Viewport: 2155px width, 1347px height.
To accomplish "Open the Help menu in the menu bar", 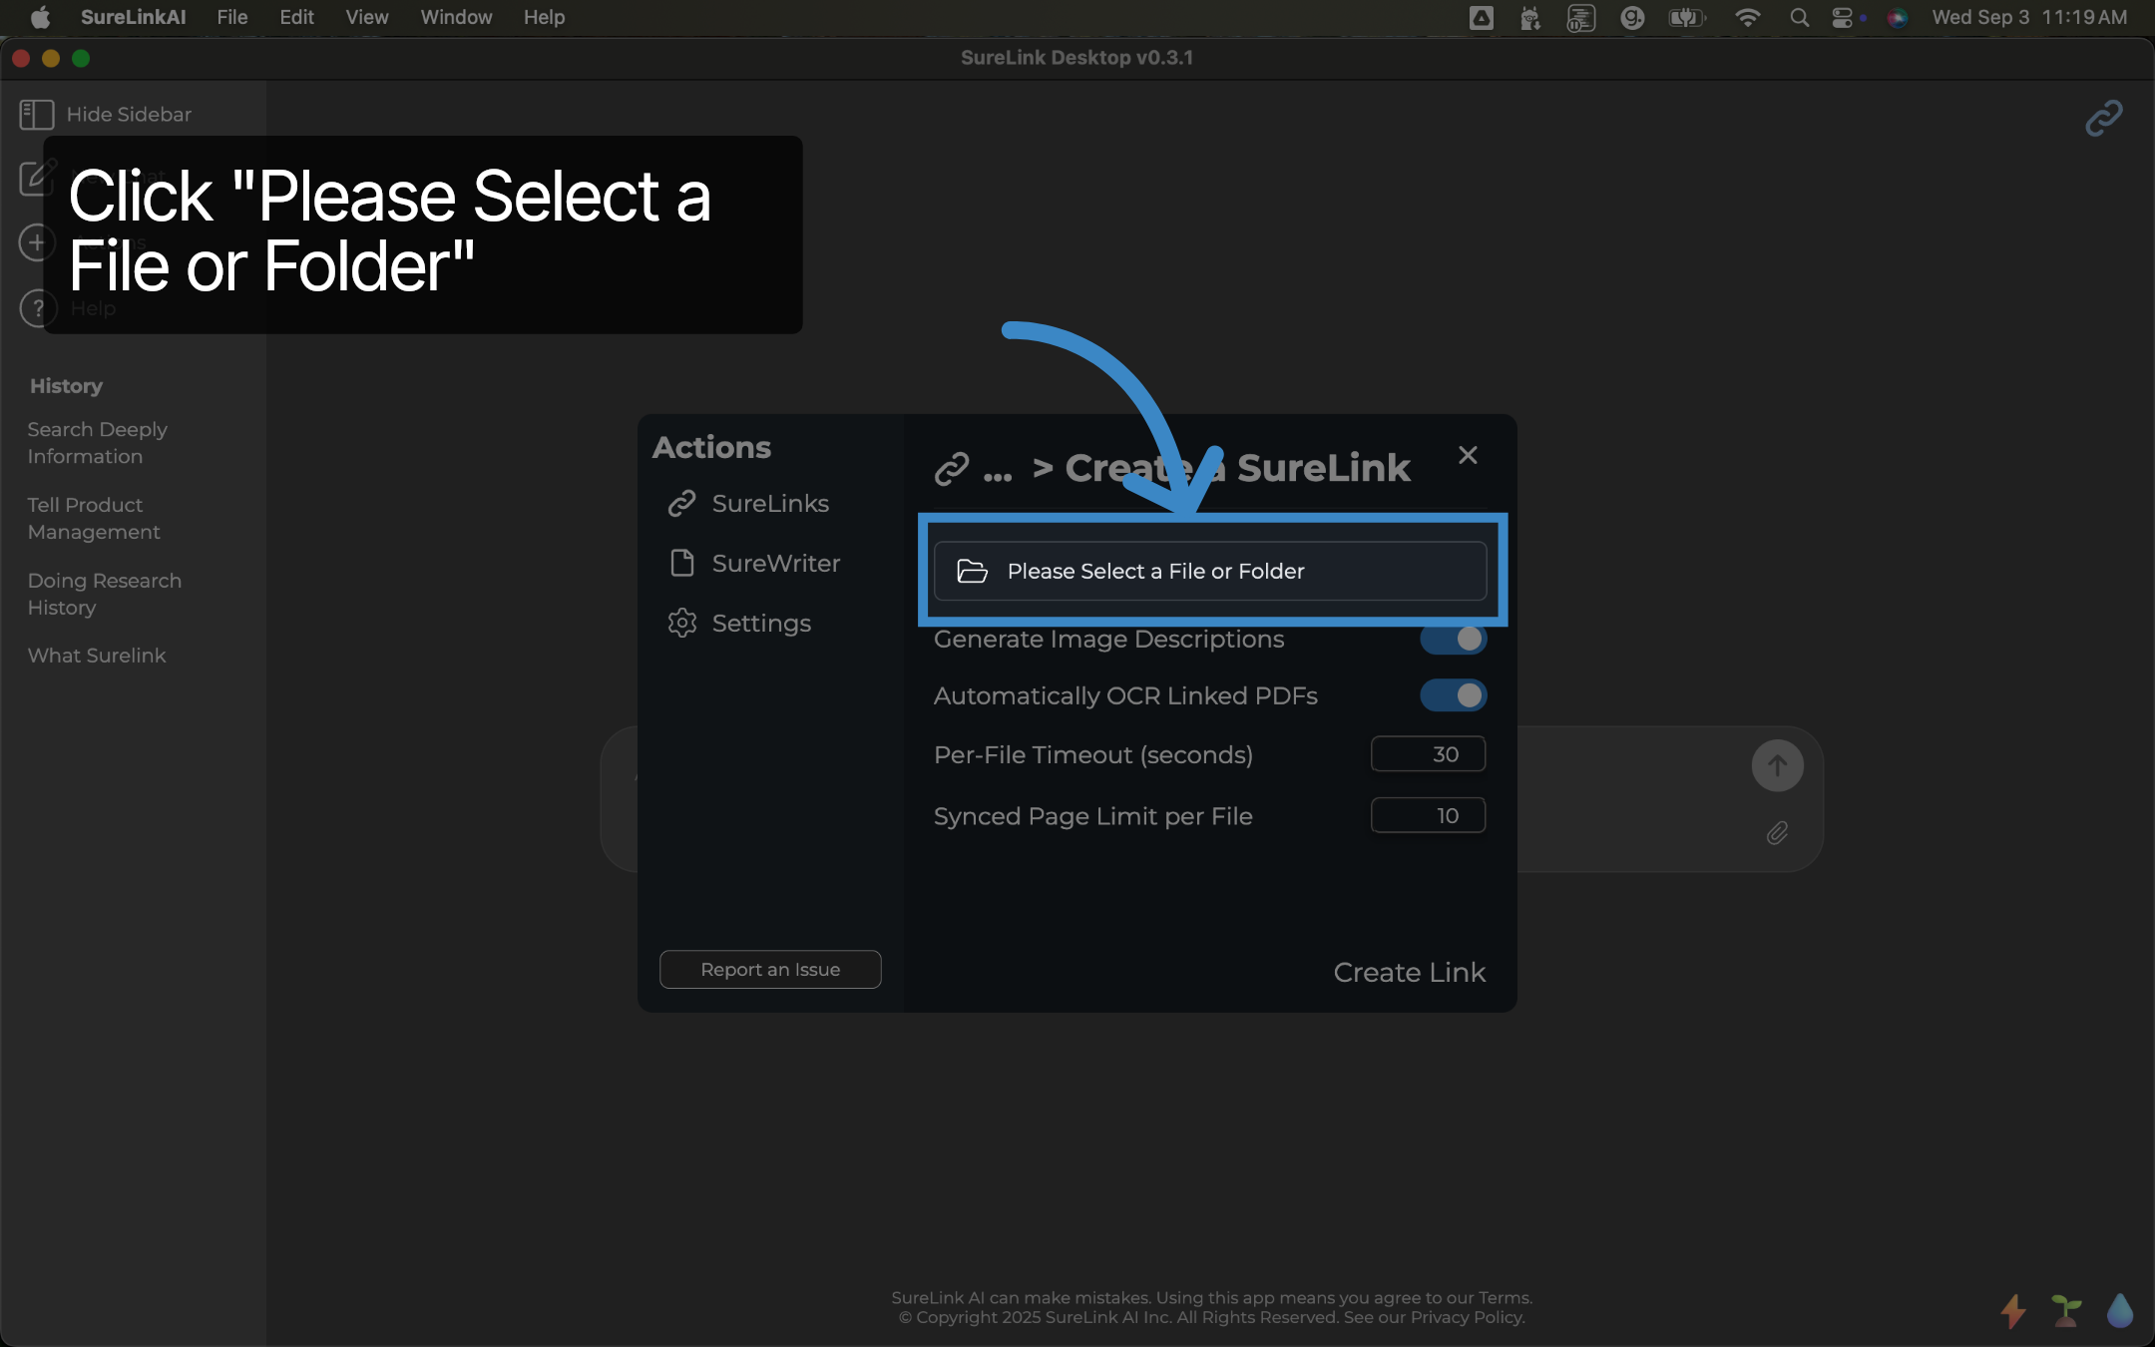I will [544, 17].
